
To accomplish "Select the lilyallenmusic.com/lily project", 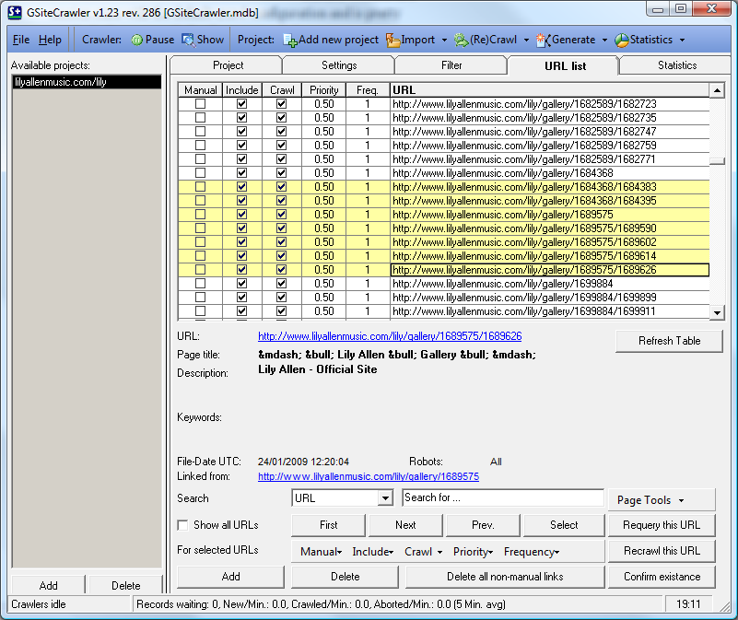I will coord(88,82).
